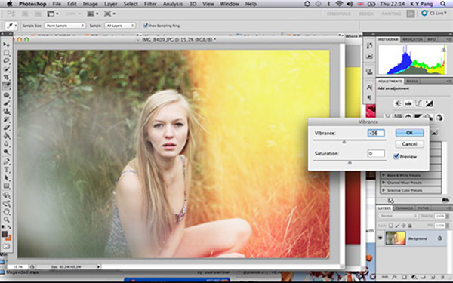Add a Brightness/Contrast adjustment
The width and height of the screenshot is (453, 283).
tap(398, 103)
